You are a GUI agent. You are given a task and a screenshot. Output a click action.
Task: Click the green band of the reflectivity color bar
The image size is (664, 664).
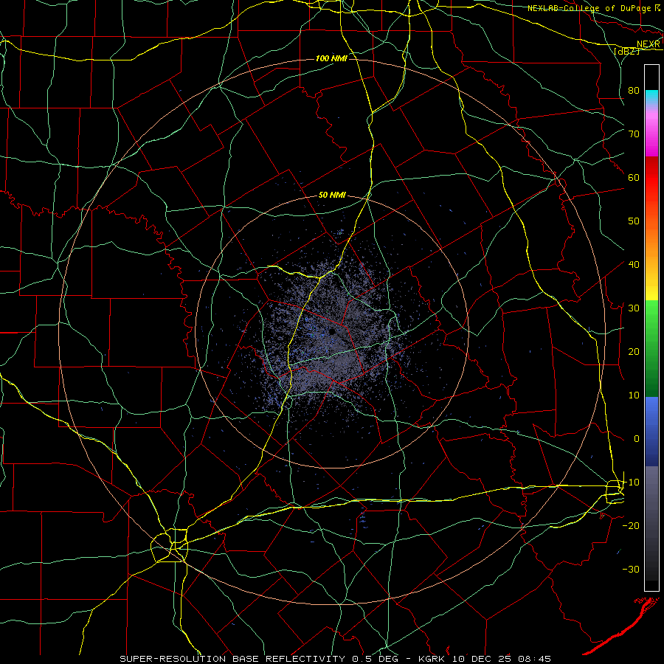651,348
